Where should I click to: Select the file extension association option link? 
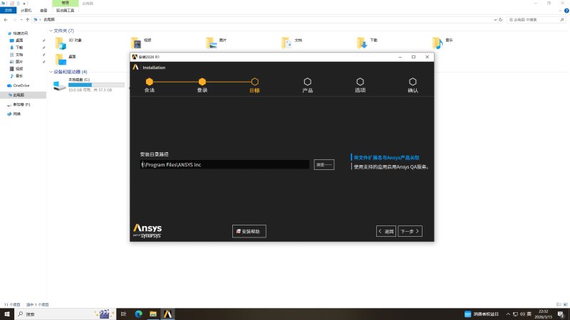click(x=386, y=157)
